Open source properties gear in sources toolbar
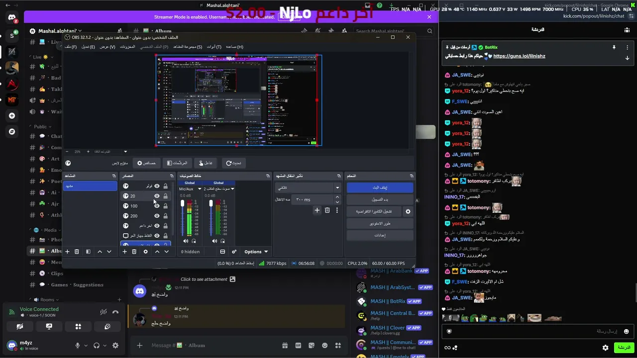This screenshot has height=358, width=637. click(x=145, y=252)
